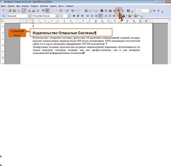The width and height of the screenshot is (171, 167).
Task: Toggle Nonprinting Characters pilcrow button
Action: click(x=119, y=11)
